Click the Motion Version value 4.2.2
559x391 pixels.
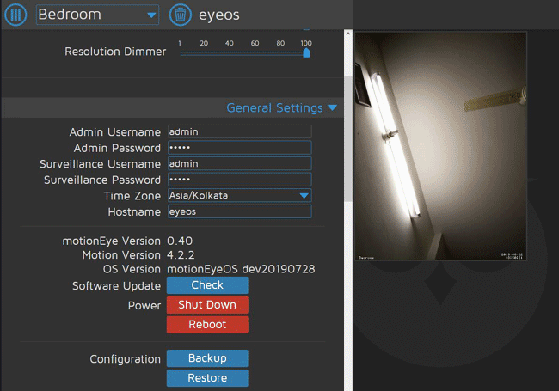(x=181, y=255)
